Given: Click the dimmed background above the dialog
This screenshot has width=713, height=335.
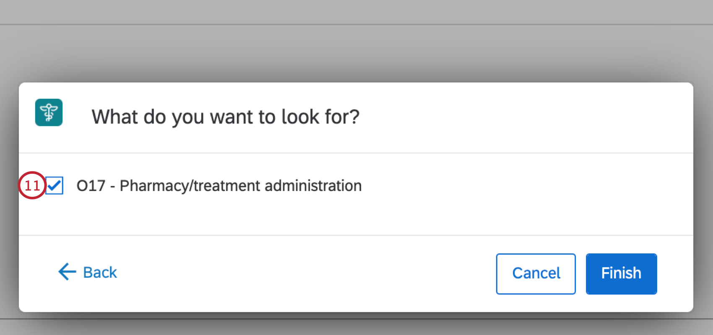Looking at the screenshot, I should [356, 50].
